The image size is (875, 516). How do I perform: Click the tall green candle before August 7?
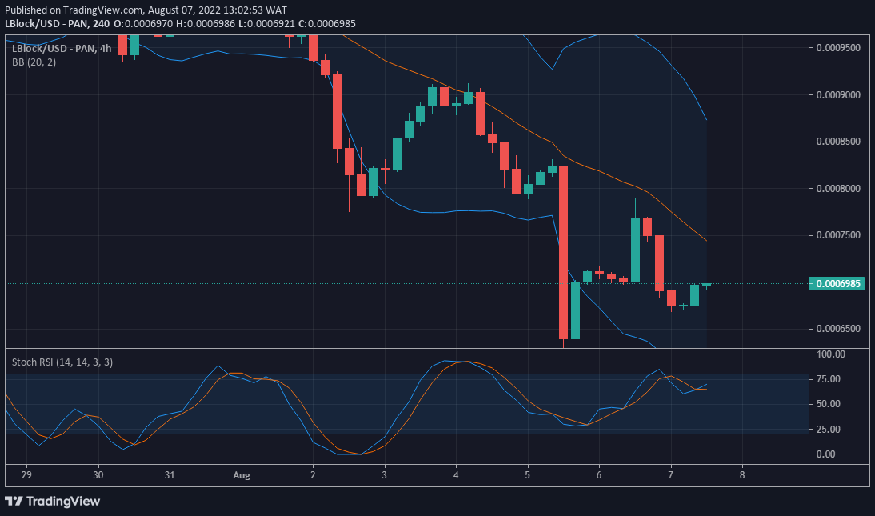click(x=636, y=250)
